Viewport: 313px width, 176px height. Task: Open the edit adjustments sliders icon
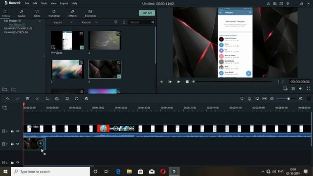[x=87, y=99]
